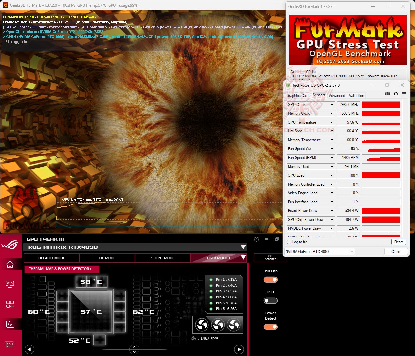415x356 pixels.
Task: Switch to the Advanced tab in GPU-Z
Action: 337,96
